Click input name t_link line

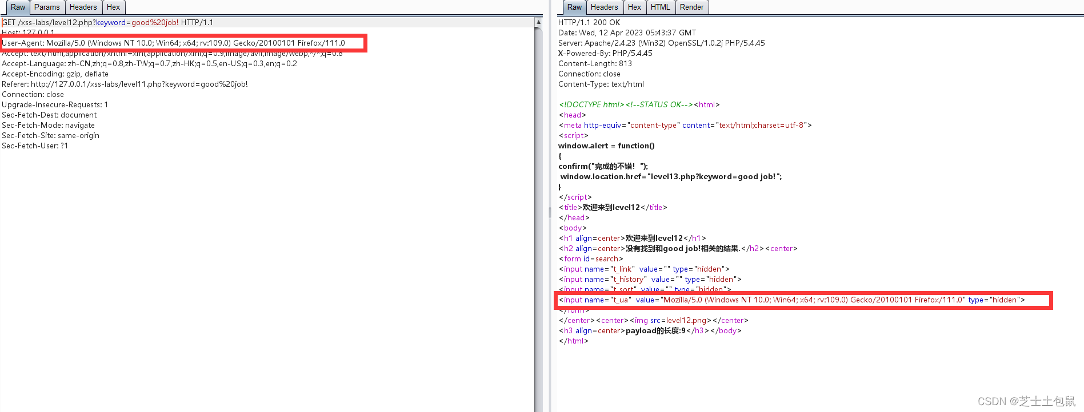(x=644, y=269)
